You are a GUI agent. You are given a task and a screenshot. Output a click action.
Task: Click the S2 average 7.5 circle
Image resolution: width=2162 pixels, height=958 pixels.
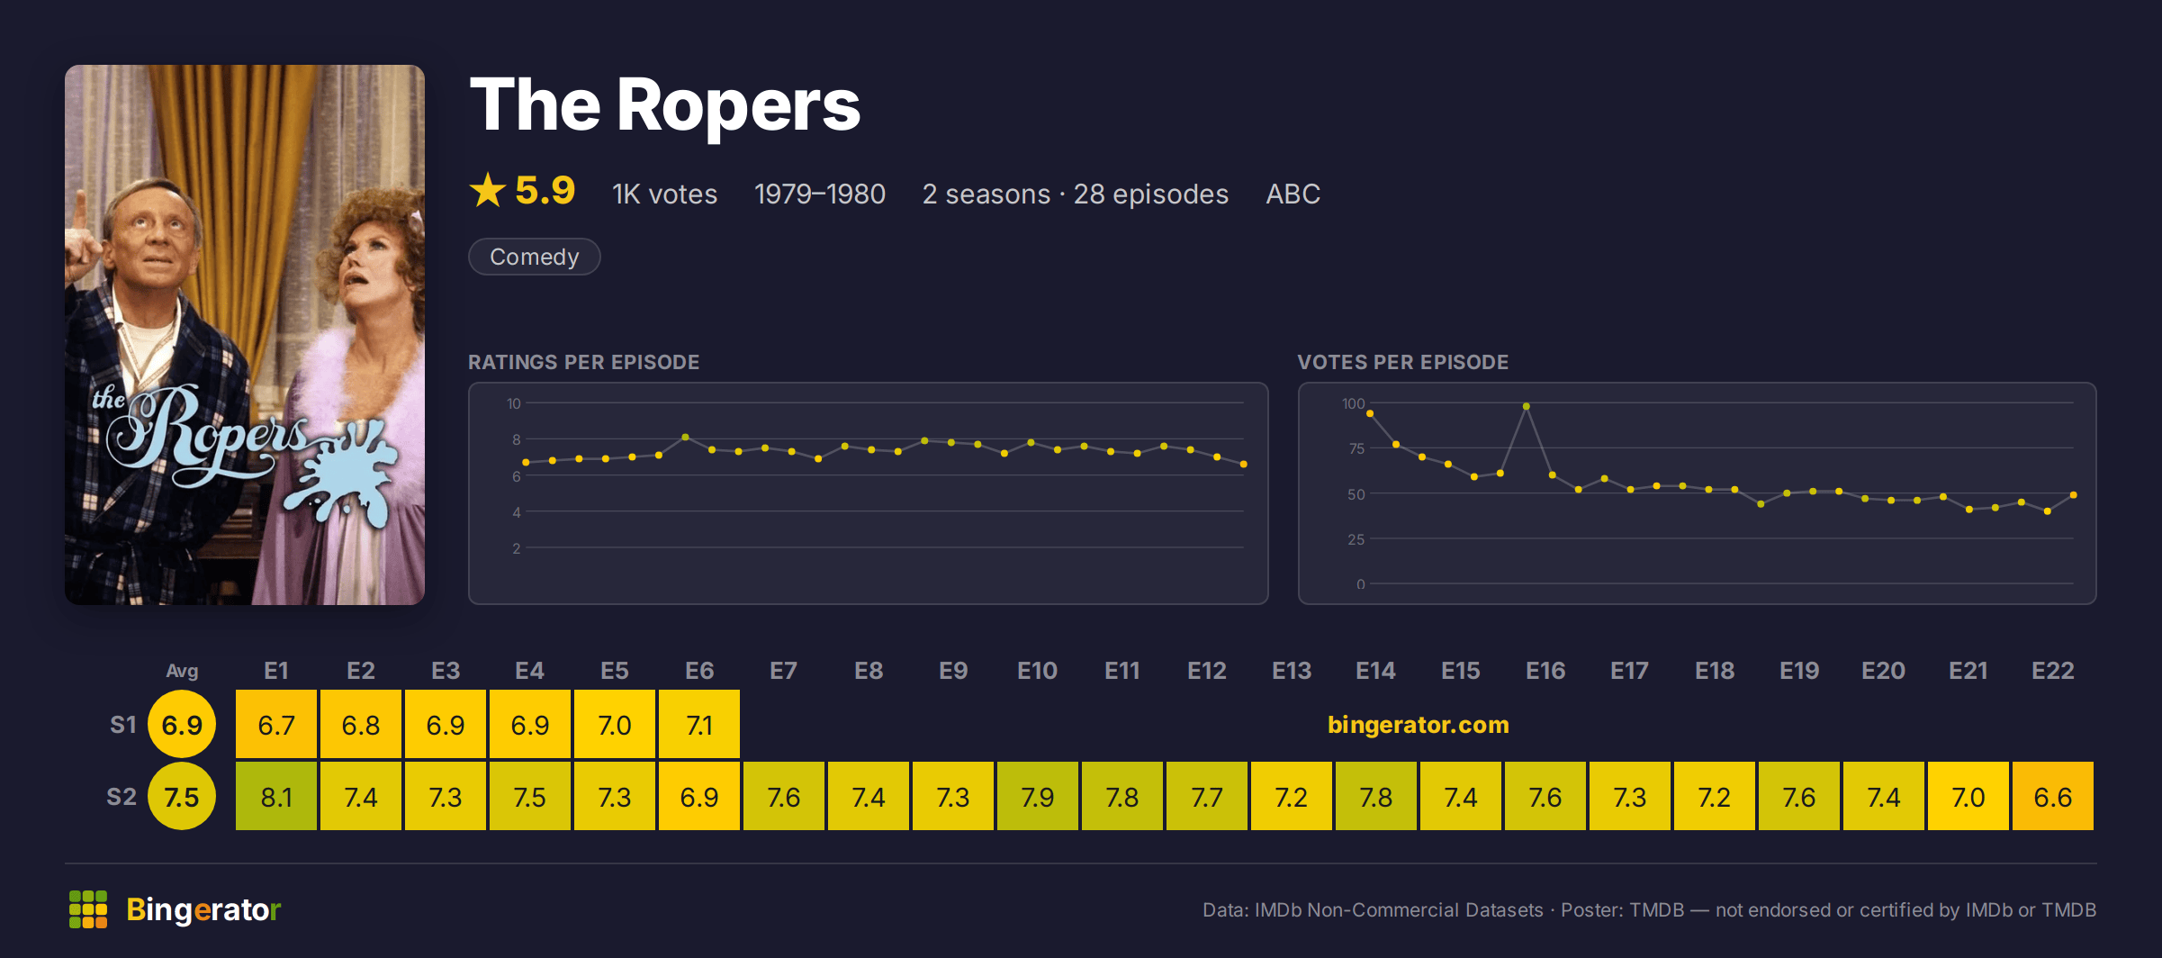(182, 796)
